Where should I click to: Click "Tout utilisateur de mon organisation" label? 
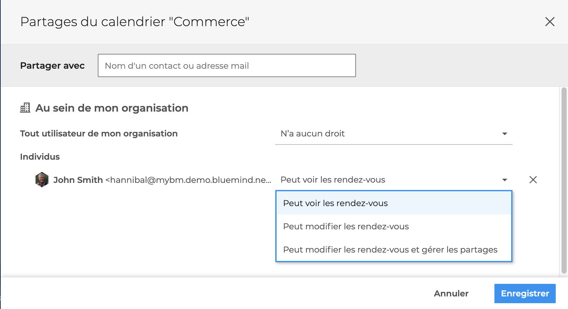pos(99,134)
